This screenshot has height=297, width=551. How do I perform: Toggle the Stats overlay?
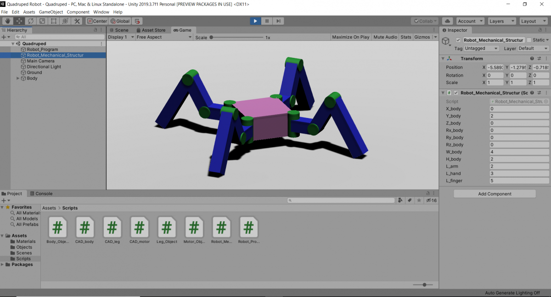pos(406,37)
